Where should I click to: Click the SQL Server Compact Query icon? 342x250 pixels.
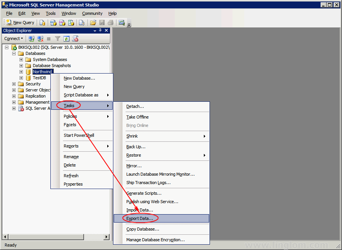point(82,22)
